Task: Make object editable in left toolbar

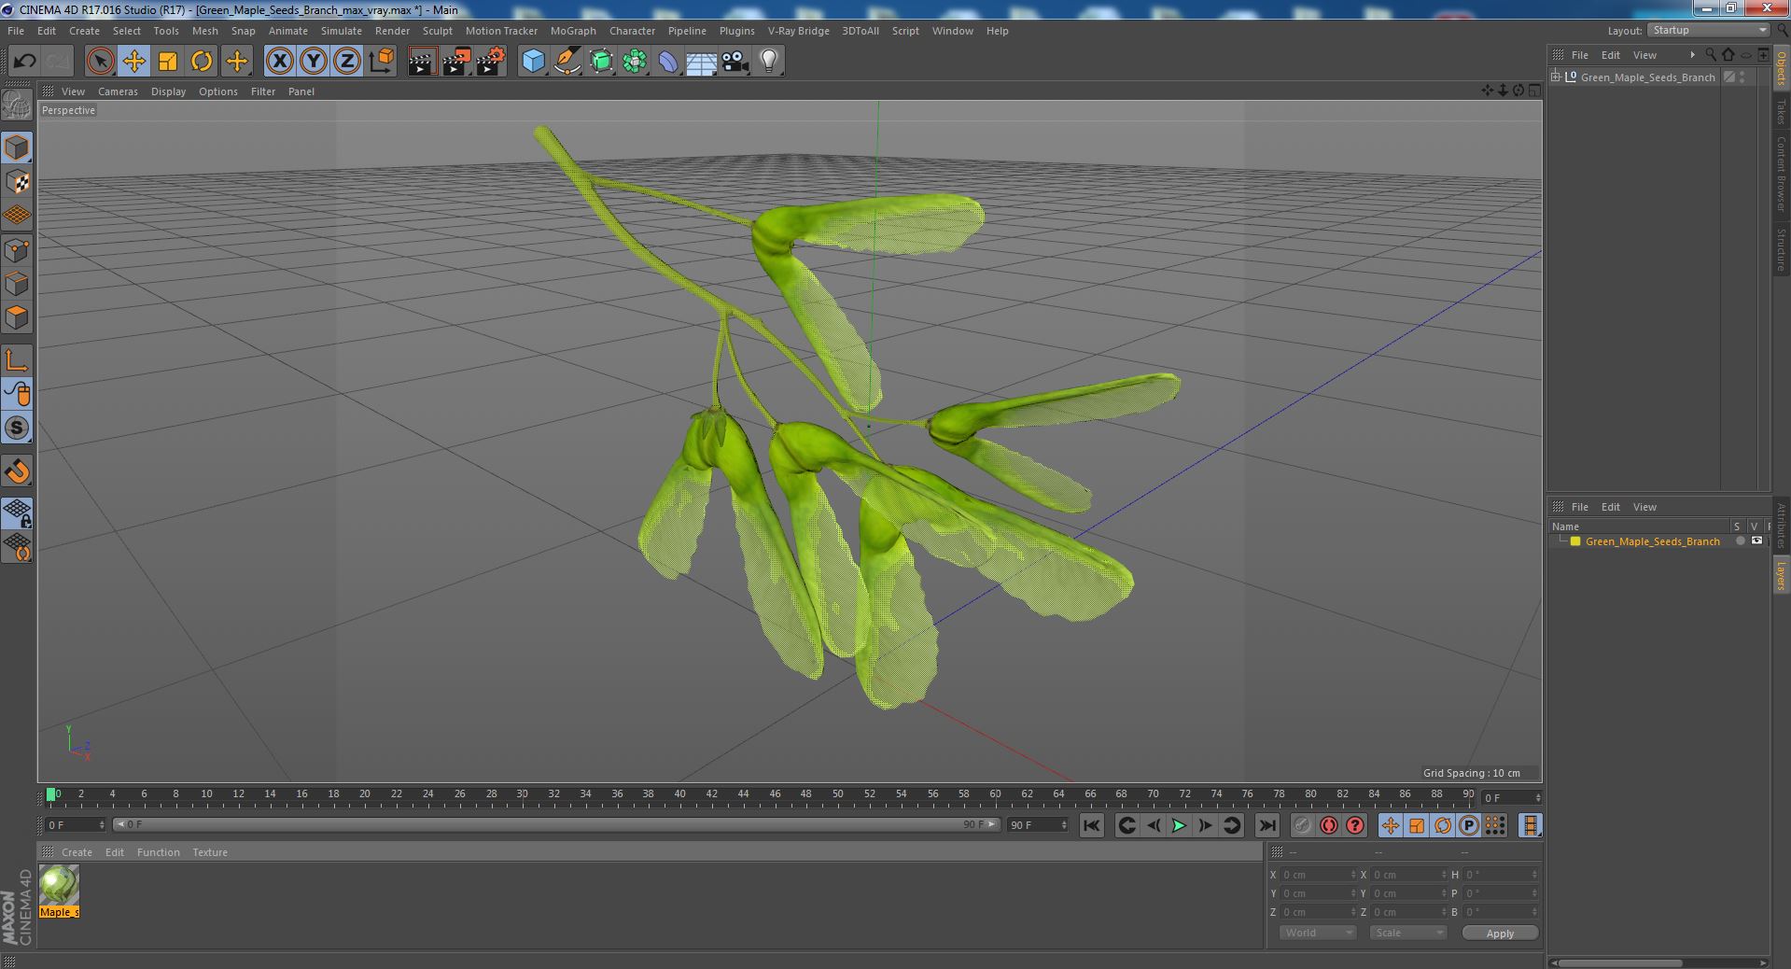Action: (17, 105)
